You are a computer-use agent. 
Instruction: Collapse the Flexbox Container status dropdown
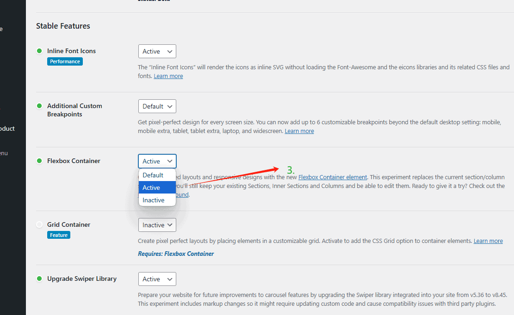pyautogui.click(x=157, y=161)
